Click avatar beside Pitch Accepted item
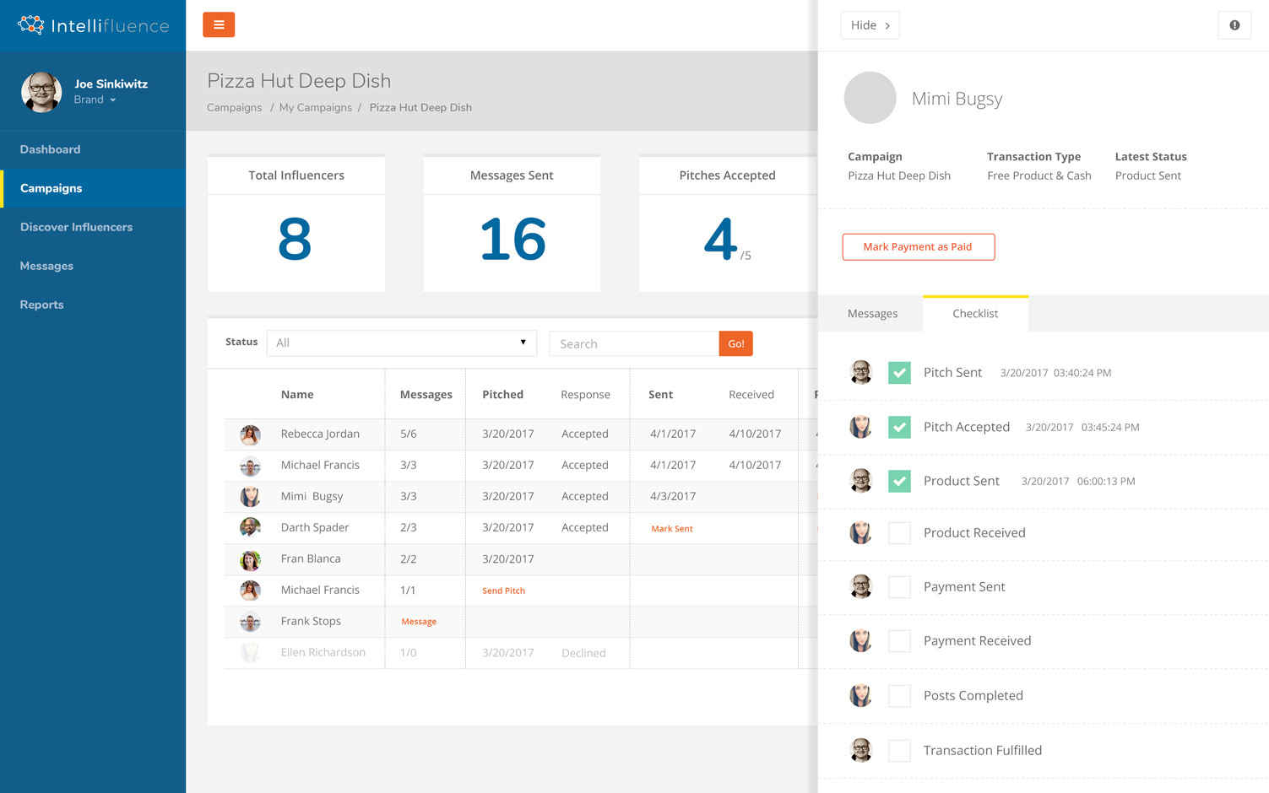 coord(860,427)
